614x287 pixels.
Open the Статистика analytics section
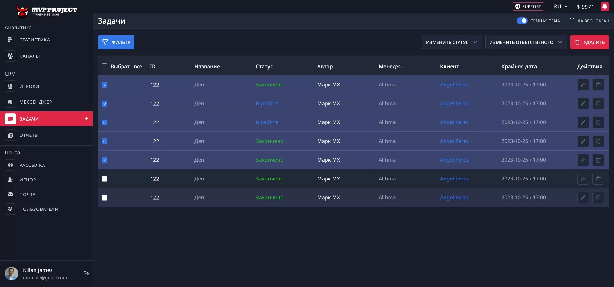(34, 40)
